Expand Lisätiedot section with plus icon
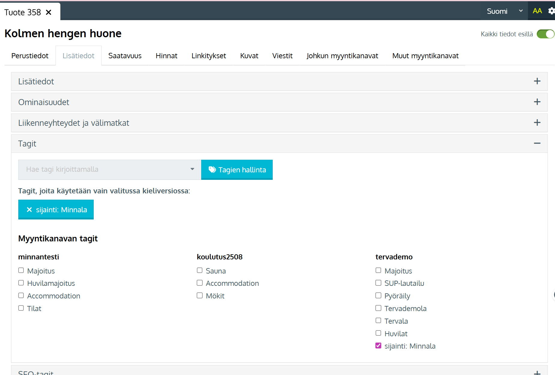 click(x=537, y=81)
